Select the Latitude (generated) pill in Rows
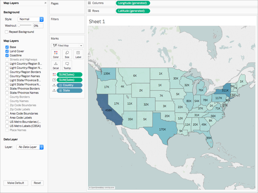This screenshot has height=193, width=258. 133,11
